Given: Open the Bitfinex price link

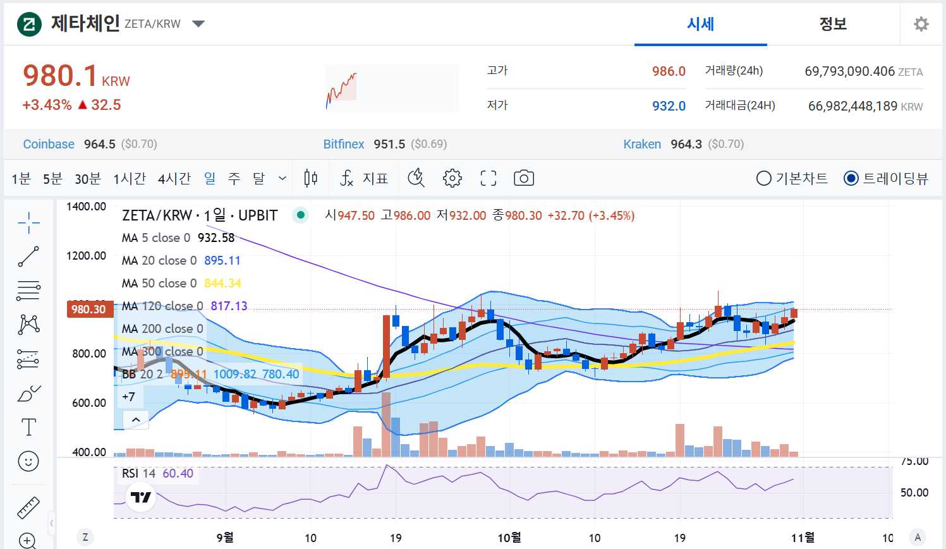Looking at the screenshot, I should 344,144.
